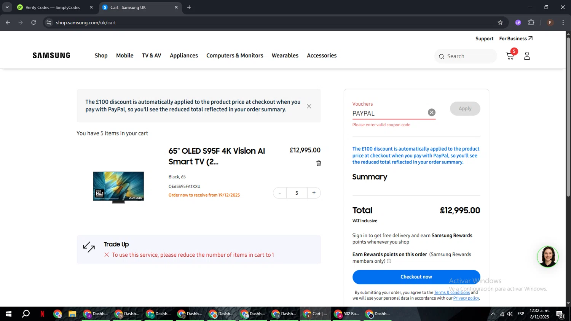This screenshot has height=321, width=571.
Task: Open Windows taskbar search
Action: (x=26, y=314)
